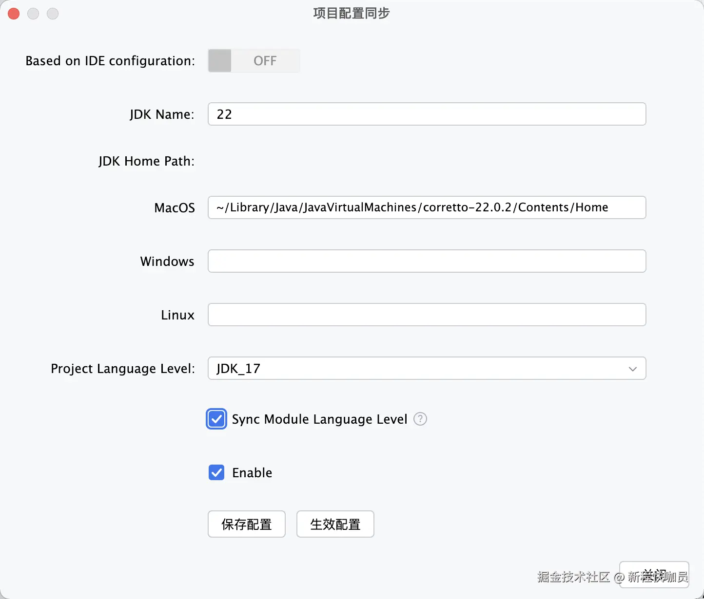Click the 项目配置同步 dialog title
This screenshot has width=704, height=599.
click(x=351, y=13)
